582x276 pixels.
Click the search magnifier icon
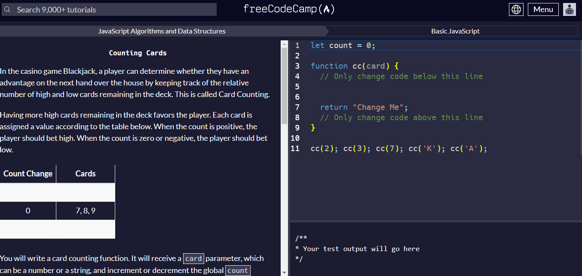7,9
